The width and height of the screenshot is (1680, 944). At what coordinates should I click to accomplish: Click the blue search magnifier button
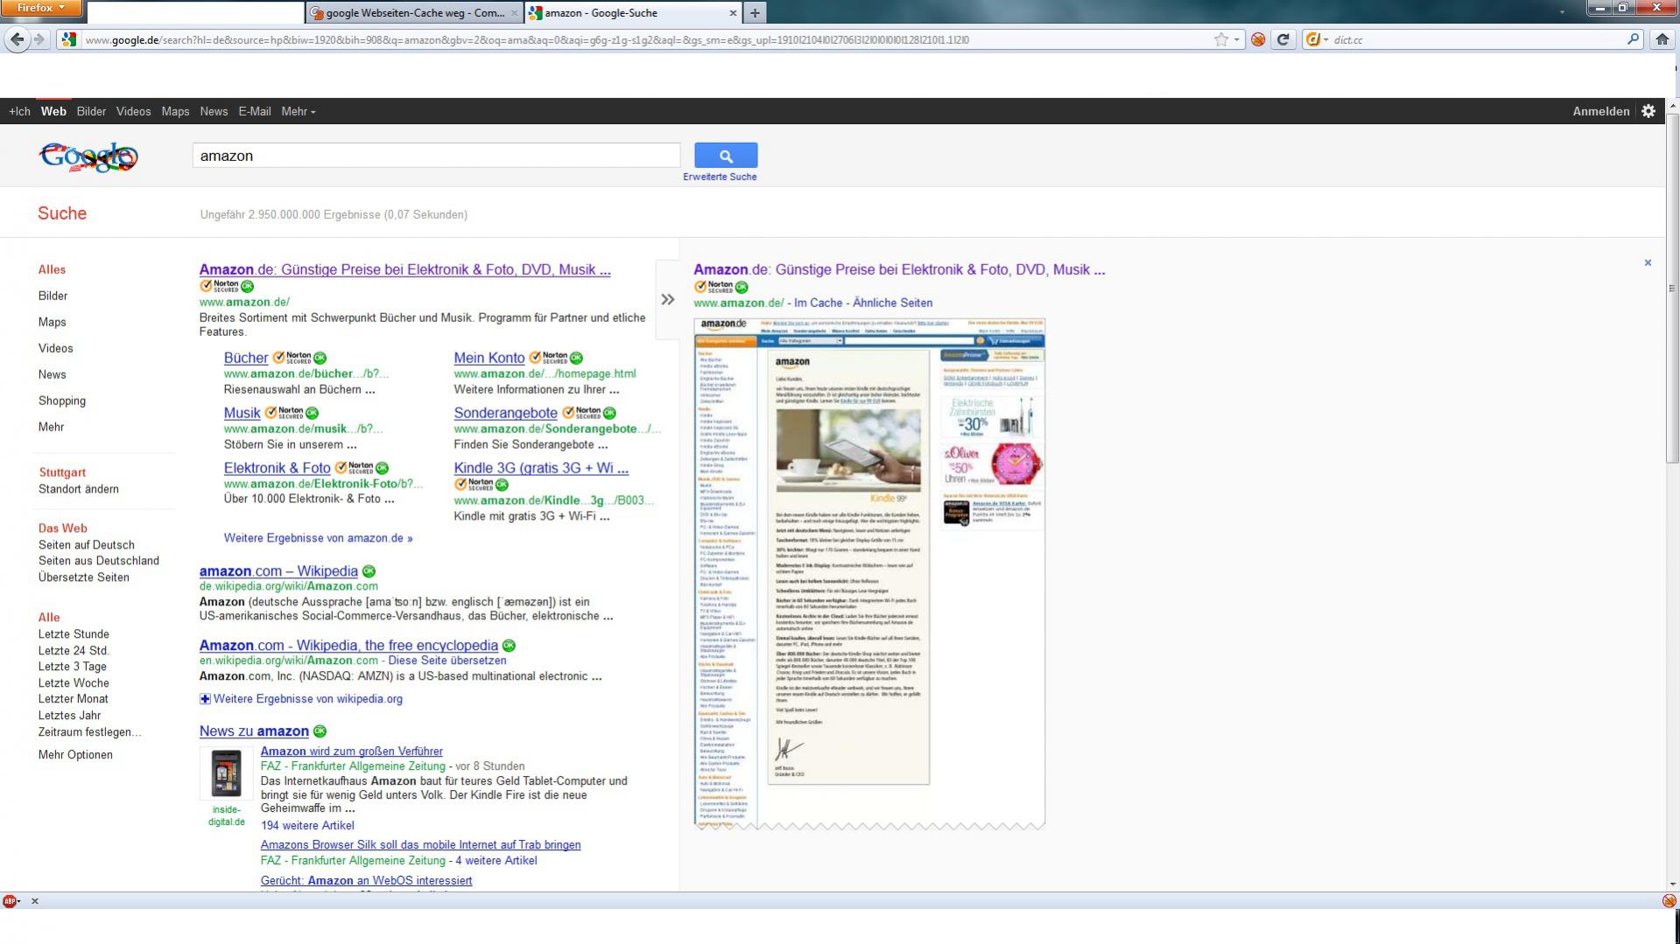pos(726,155)
